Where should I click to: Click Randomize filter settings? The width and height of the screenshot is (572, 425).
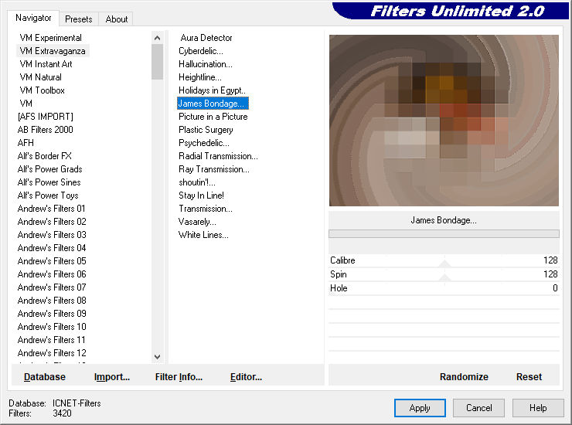464,377
